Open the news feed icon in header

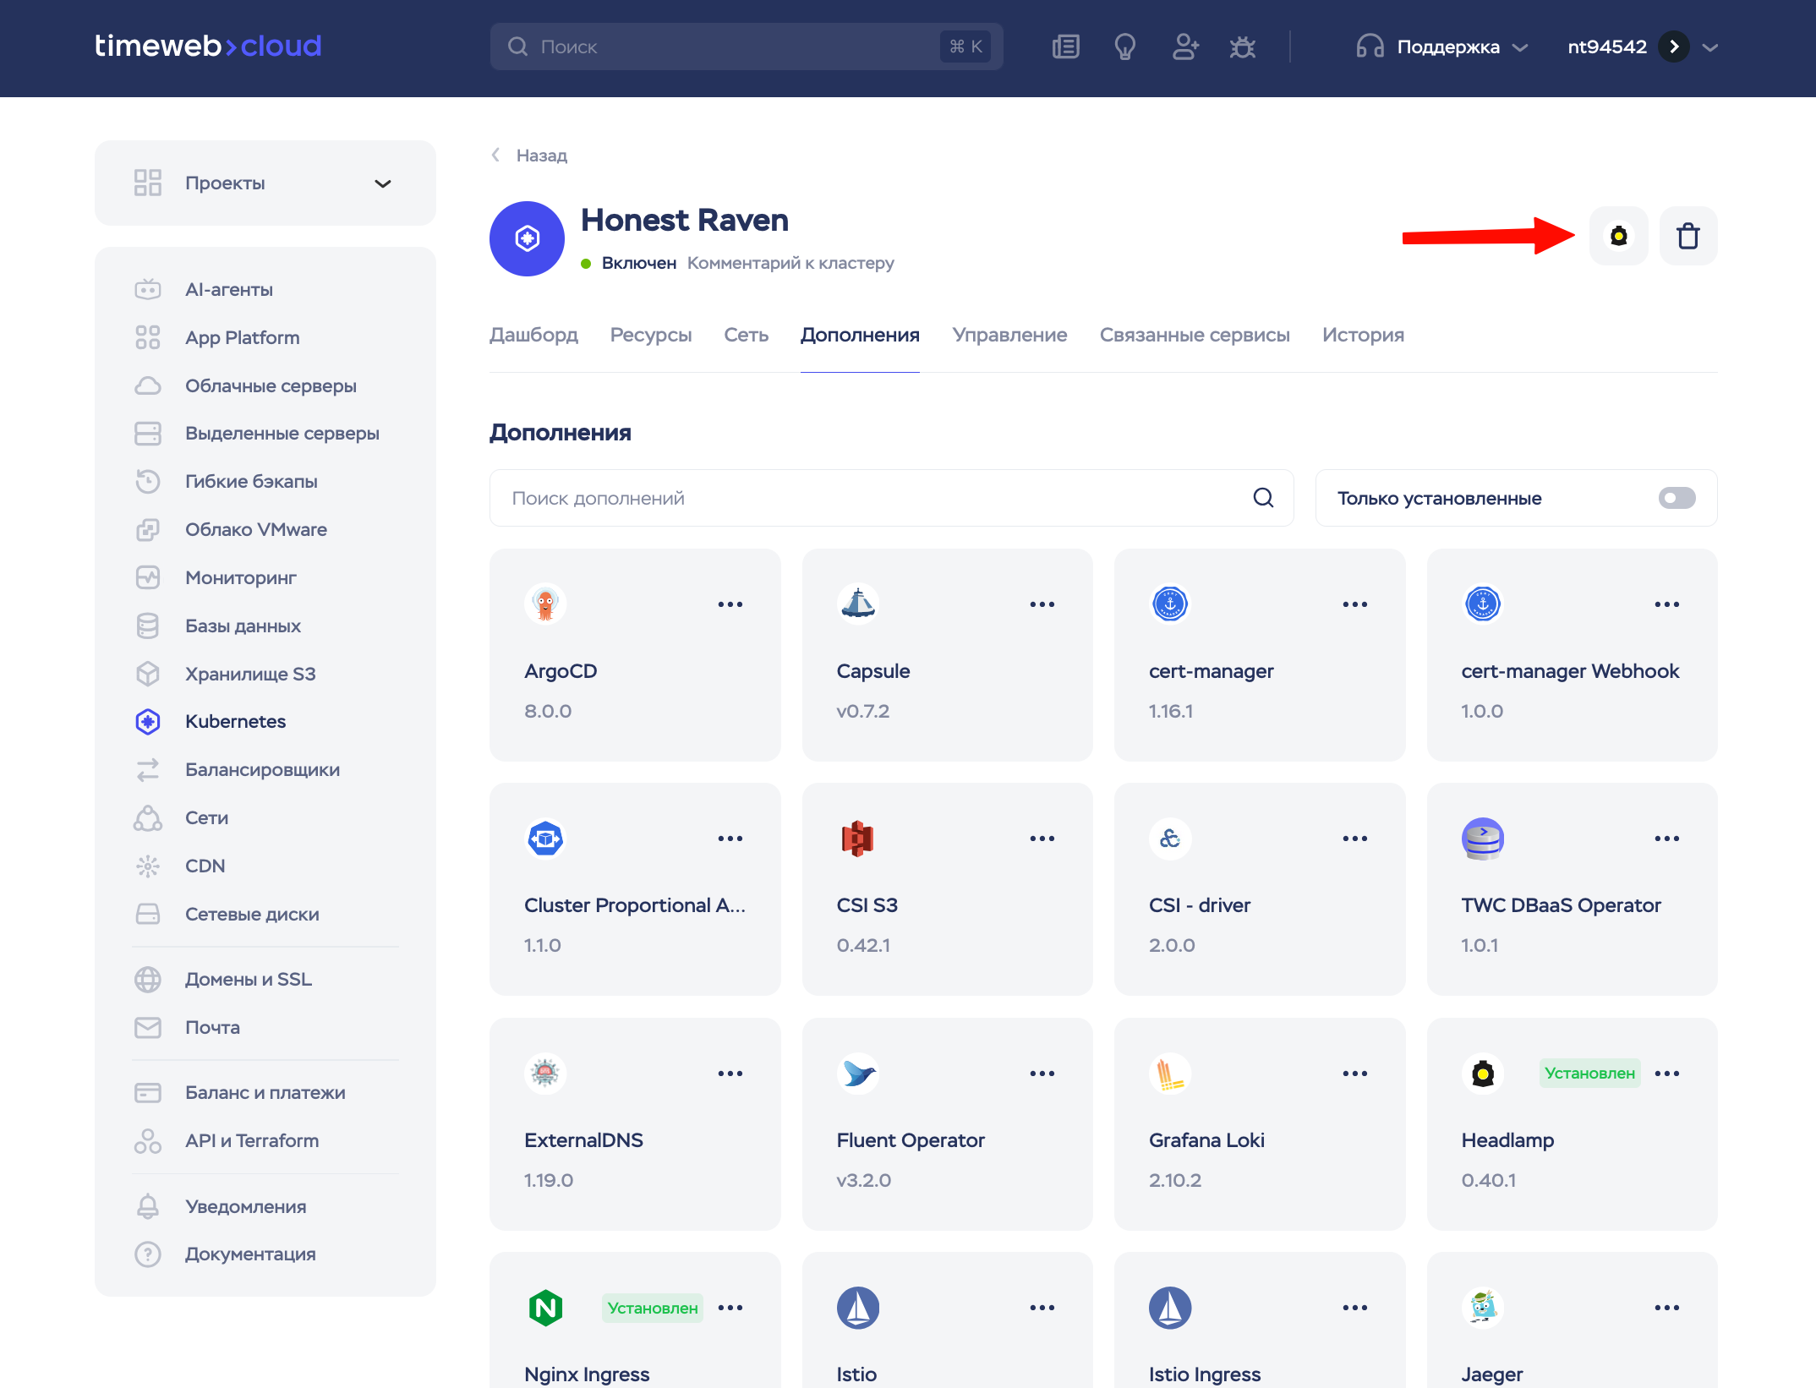click(1065, 46)
